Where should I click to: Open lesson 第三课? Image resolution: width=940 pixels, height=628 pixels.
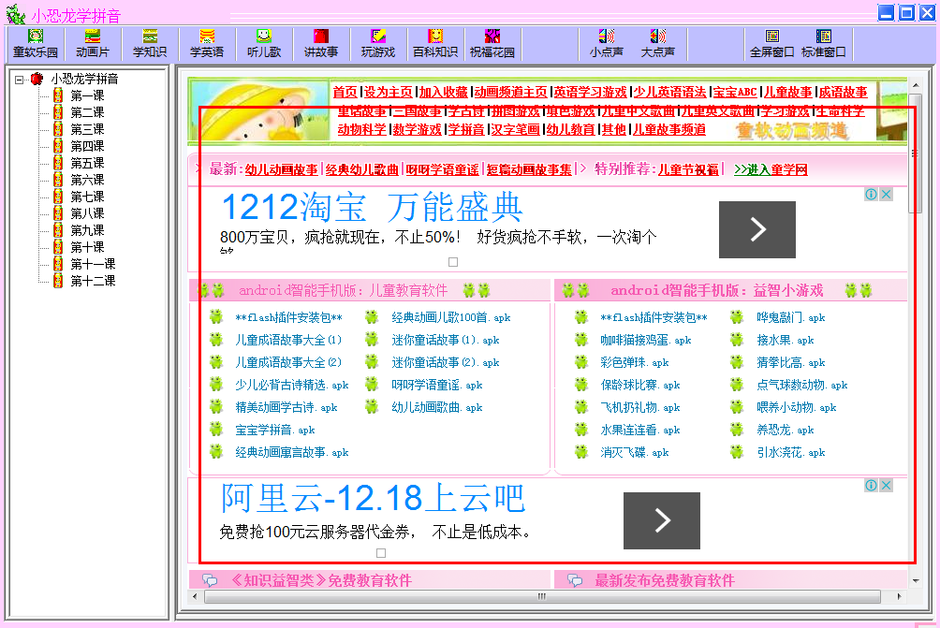[x=87, y=129]
